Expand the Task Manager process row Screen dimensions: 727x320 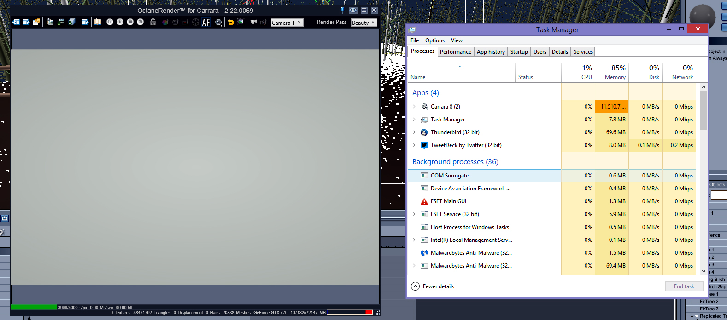pos(414,120)
